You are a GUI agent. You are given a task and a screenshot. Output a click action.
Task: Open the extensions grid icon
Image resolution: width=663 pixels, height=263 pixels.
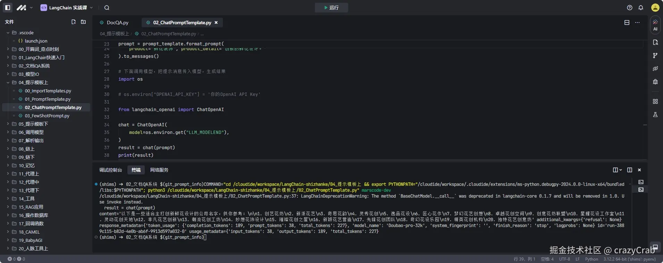pos(655,101)
